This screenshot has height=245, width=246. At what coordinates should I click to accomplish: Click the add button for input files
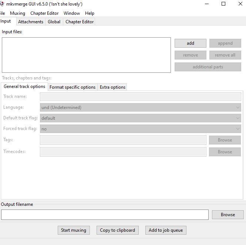click(x=191, y=43)
